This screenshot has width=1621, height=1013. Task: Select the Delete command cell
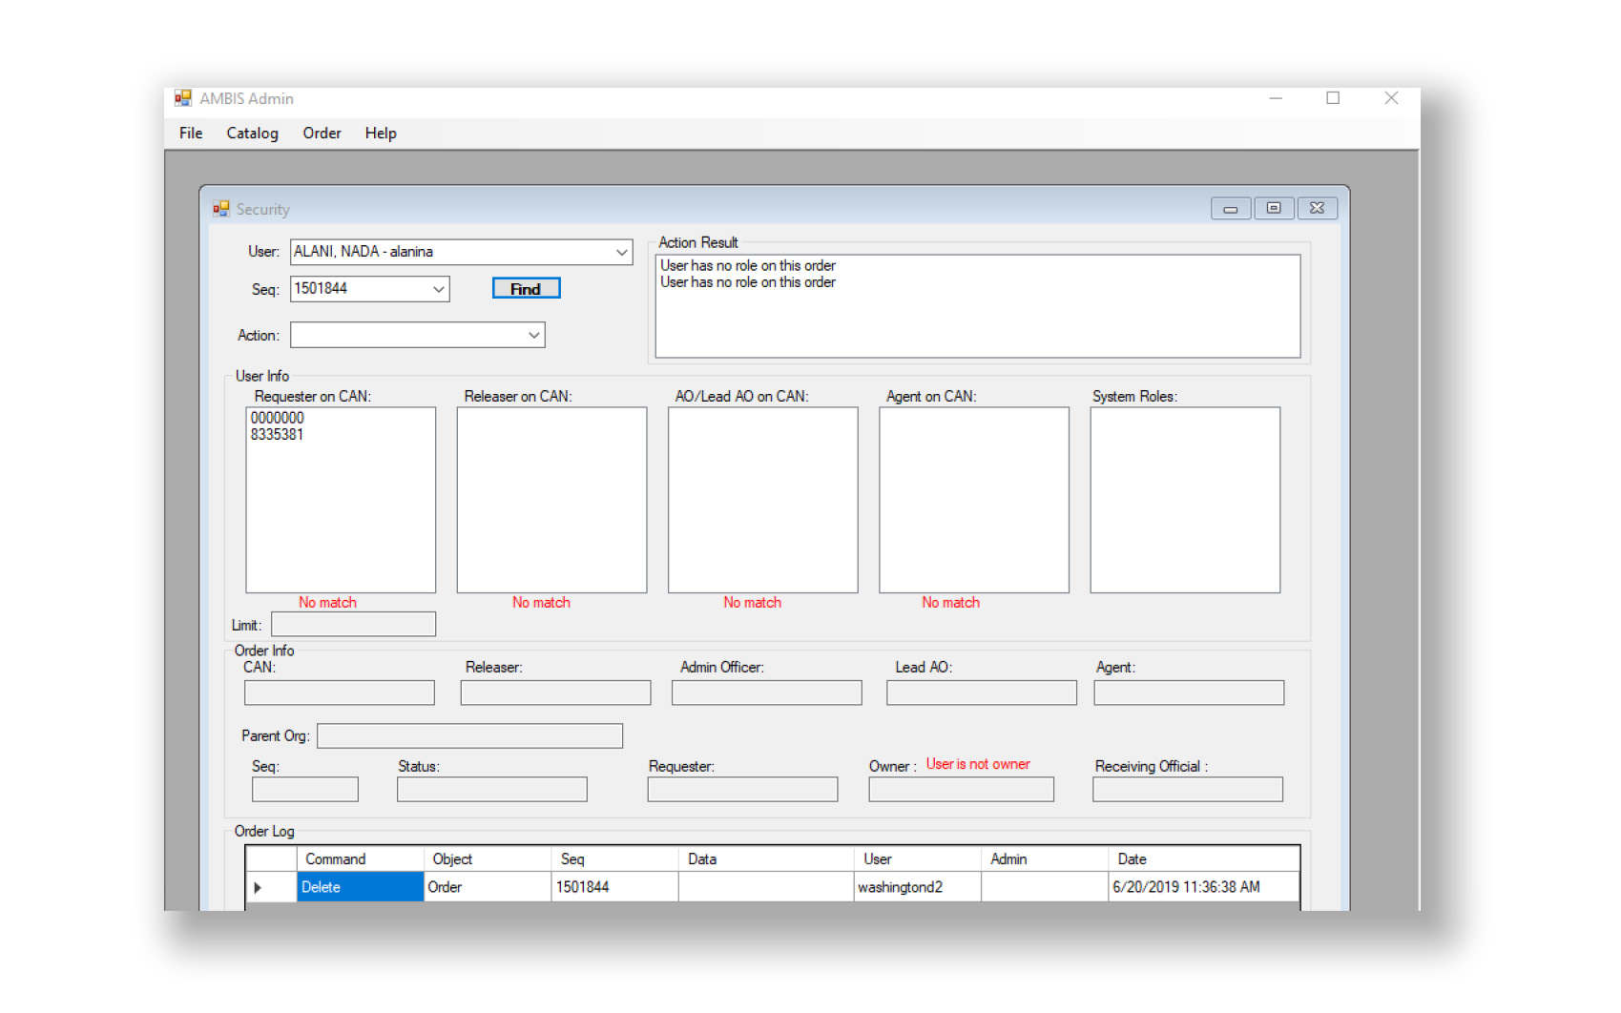pos(360,888)
